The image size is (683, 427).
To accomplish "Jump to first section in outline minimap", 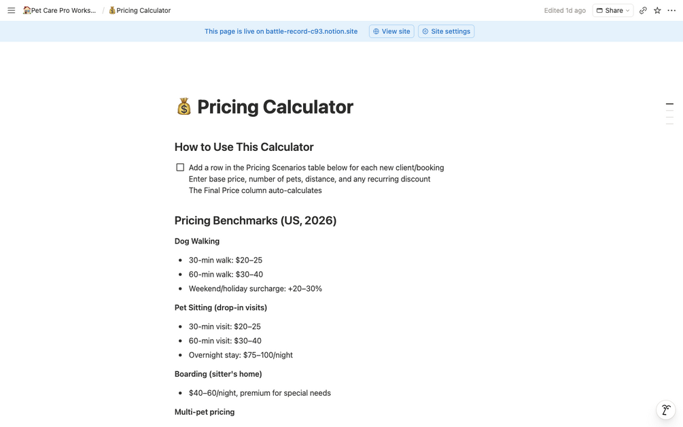I will coord(669,104).
